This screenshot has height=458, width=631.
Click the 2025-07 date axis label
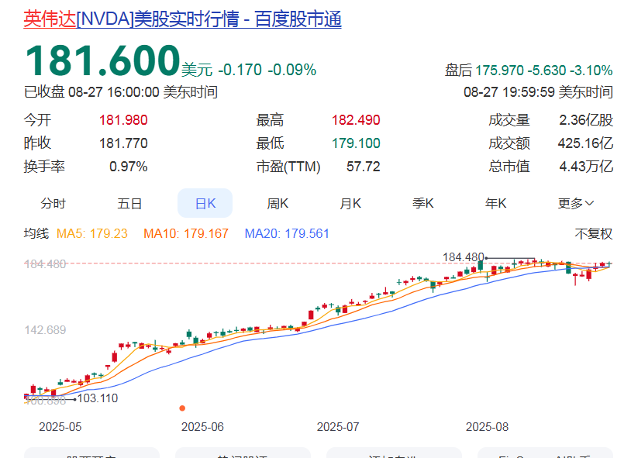(x=338, y=426)
